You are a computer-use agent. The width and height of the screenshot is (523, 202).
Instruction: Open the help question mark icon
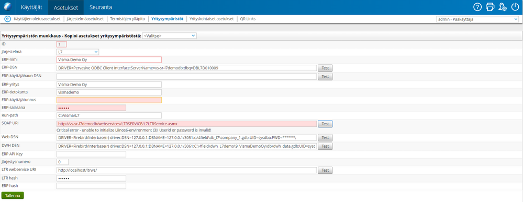477,7
